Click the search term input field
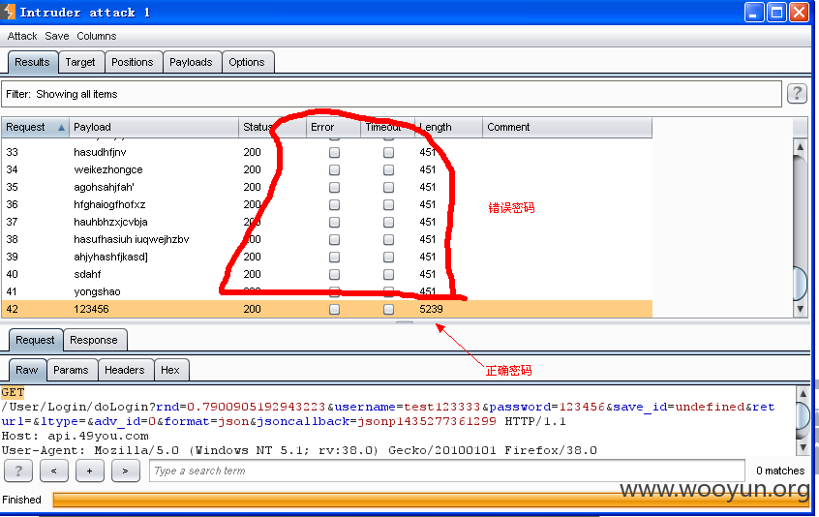This screenshot has height=517, width=819. (447, 471)
